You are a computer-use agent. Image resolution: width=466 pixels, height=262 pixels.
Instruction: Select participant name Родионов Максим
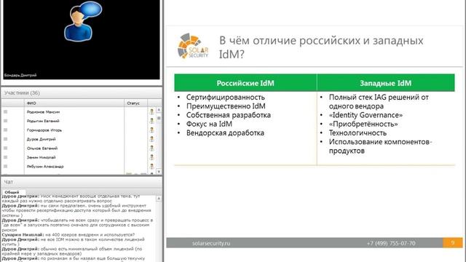[x=43, y=112]
